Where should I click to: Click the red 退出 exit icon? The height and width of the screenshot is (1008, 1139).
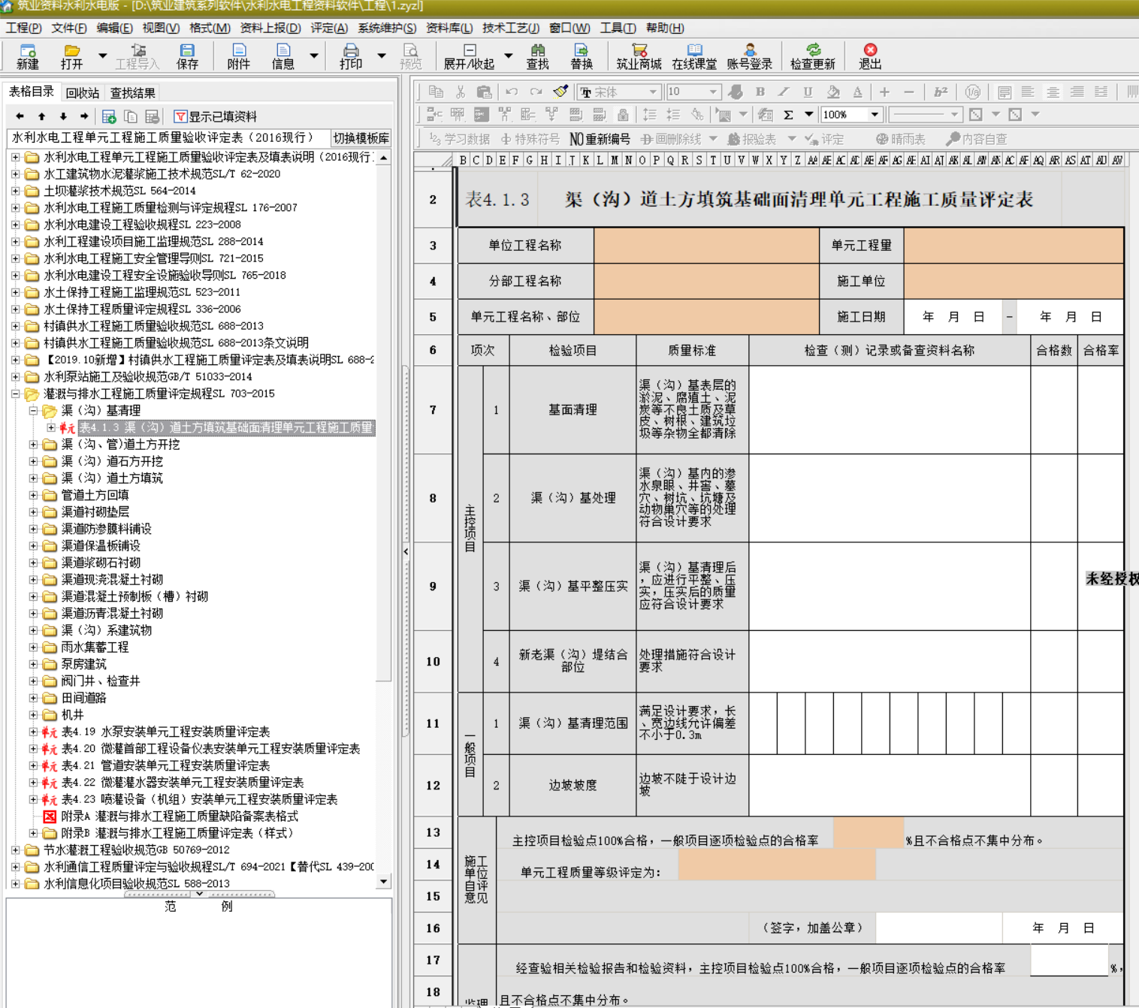click(870, 56)
